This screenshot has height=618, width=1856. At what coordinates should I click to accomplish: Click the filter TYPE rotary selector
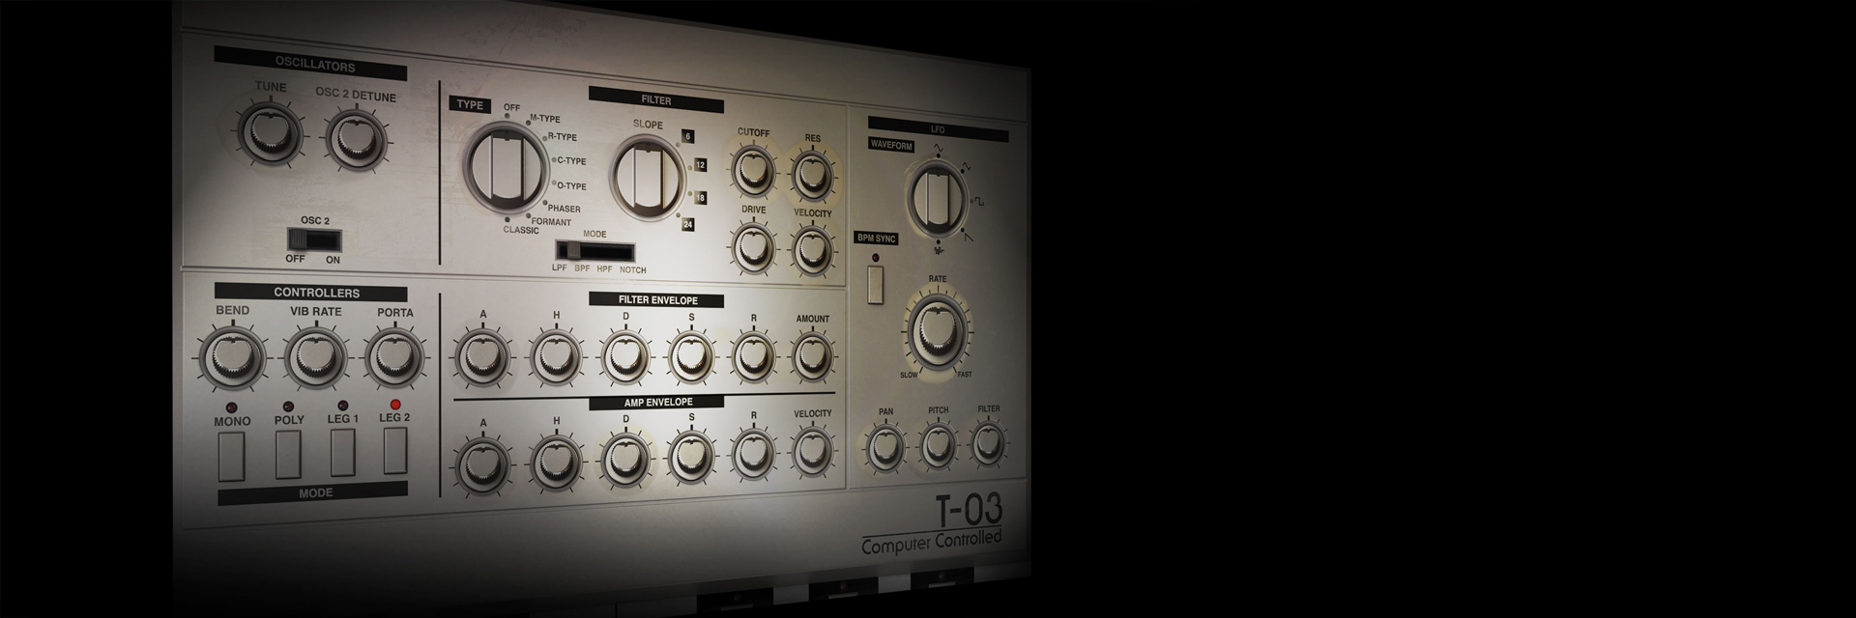(x=505, y=167)
